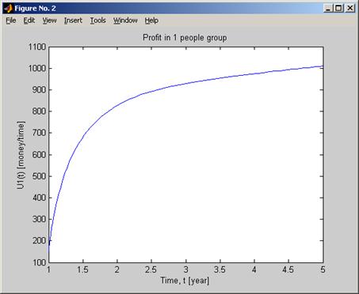Maximize the Figure No. 2 window

point(338,9)
